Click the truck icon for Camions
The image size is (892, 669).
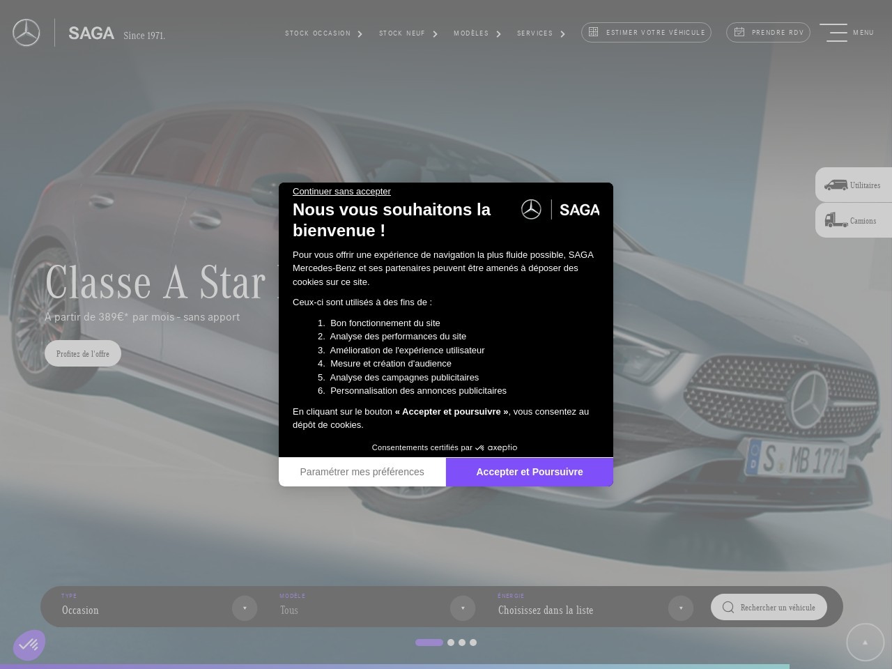click(x=836, y=220)
